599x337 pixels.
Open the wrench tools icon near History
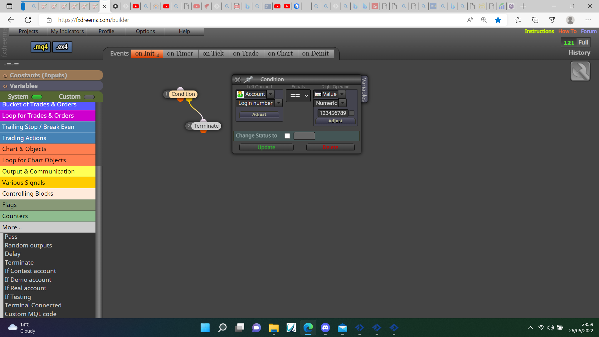click(580, 71)
